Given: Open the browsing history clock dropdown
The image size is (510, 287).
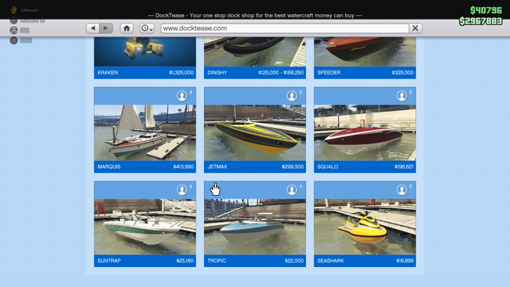Looking at the screenshot, I should click(147, 28).
